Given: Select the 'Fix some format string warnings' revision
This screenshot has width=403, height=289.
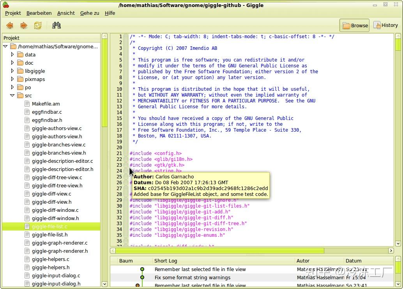Looking at the screenshot, I should click(x=200, y=277).
